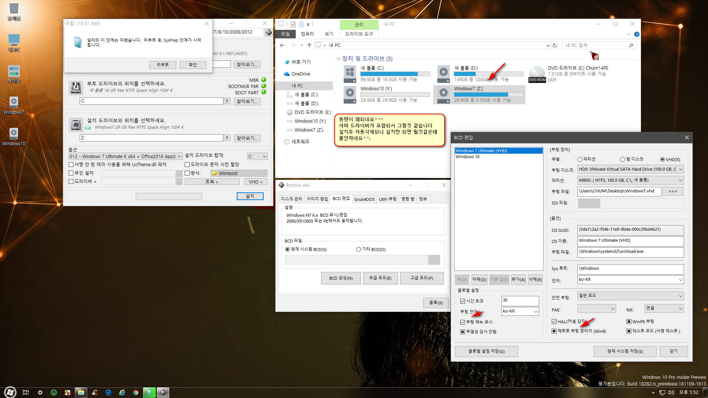Viewport: 708px width, 398px height.
Task: Open the Wimboot method dropdown
Action: [x=239, y=173]
